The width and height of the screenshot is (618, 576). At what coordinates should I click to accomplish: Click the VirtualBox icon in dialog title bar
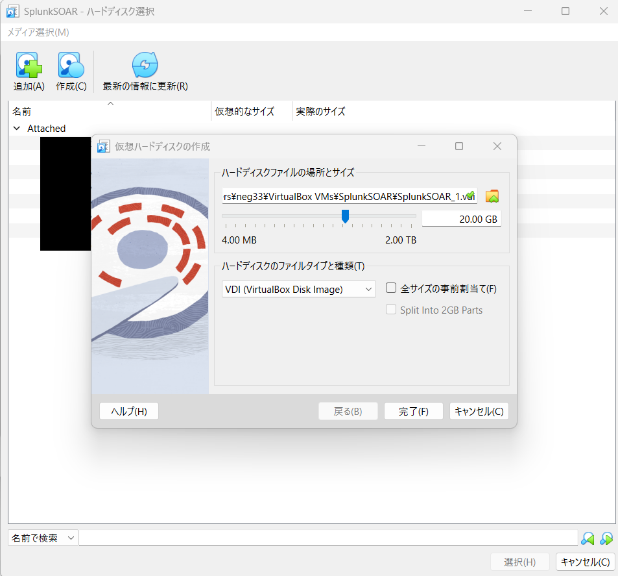102,147
